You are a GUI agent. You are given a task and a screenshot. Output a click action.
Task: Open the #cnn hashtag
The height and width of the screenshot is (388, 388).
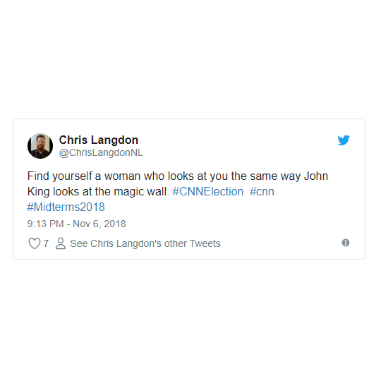tap(262, 191)
